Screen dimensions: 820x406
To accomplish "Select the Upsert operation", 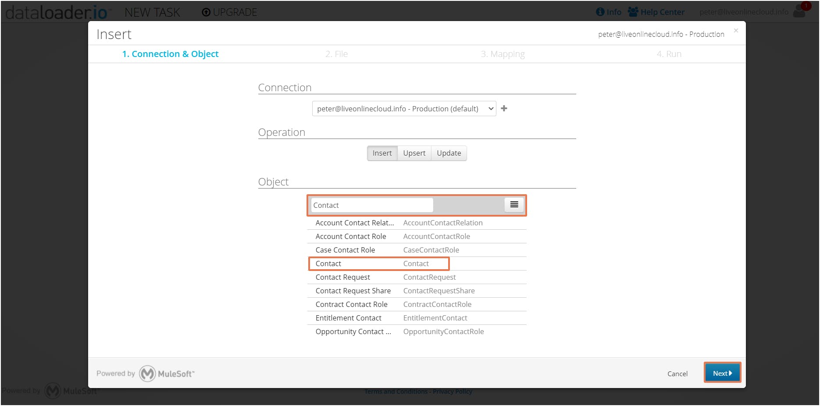I will point(414,153).
